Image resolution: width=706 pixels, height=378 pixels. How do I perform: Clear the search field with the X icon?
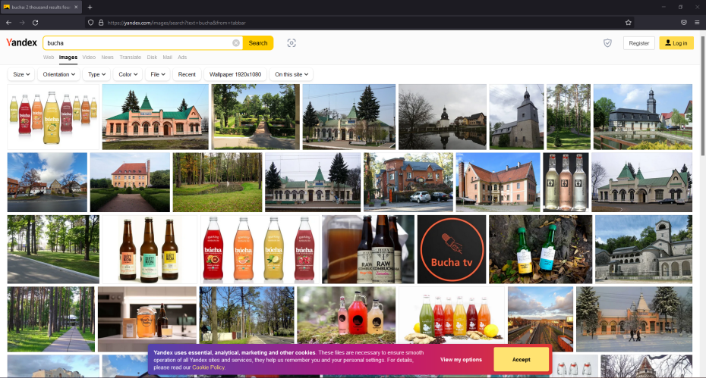click(x=236, y=43)
